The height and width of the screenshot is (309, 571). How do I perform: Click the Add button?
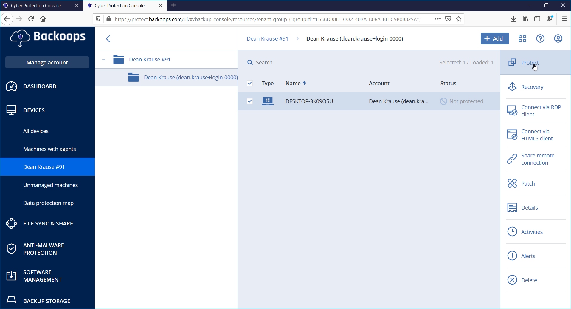(x=495, y=38)
